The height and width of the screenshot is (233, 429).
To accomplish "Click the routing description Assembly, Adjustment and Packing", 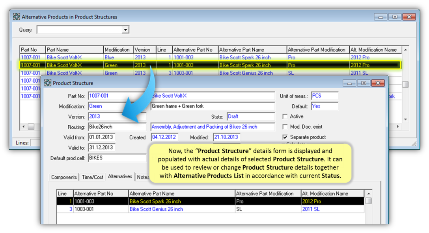I will [213, 127].
